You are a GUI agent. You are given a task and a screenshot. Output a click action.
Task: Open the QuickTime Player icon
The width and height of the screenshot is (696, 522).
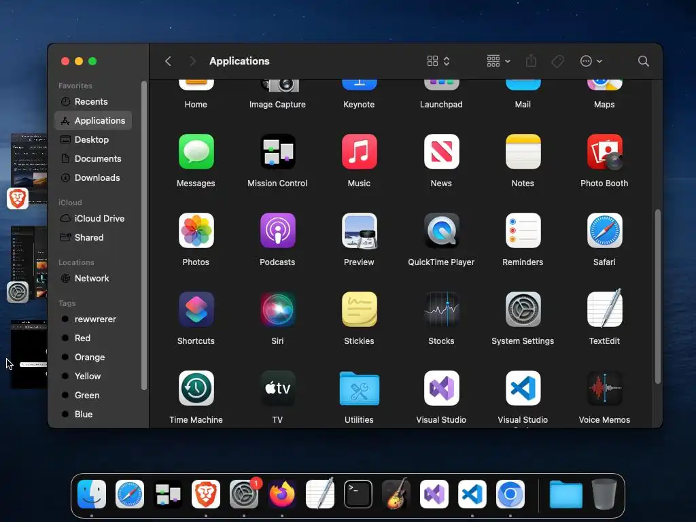[x=441, y=230]
